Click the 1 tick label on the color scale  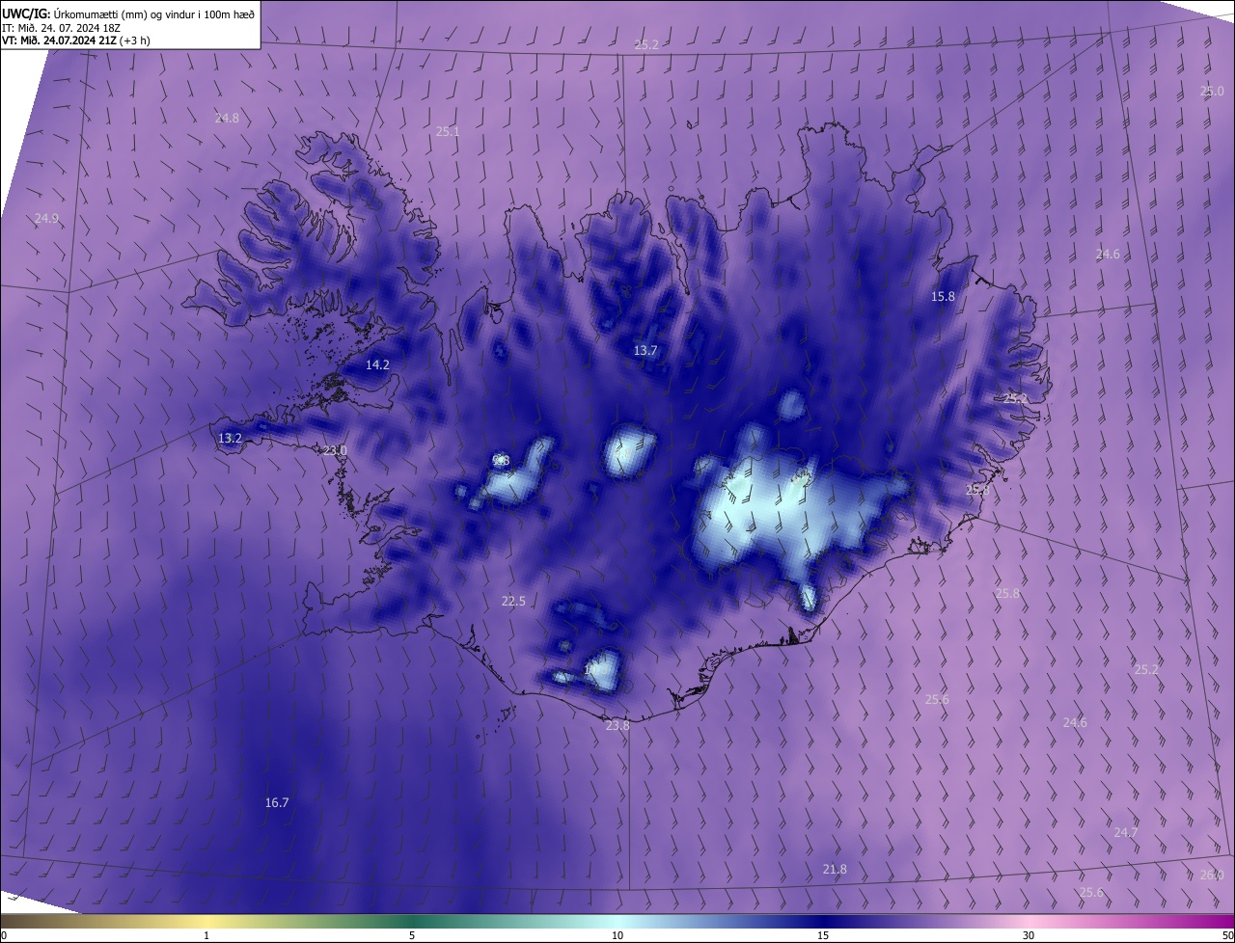pos(206,935)
